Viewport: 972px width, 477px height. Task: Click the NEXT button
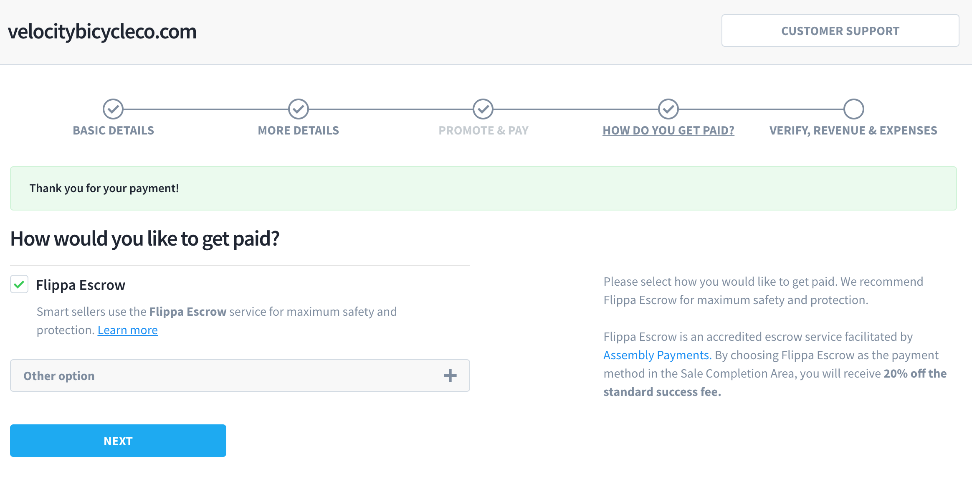pos(118,441)
